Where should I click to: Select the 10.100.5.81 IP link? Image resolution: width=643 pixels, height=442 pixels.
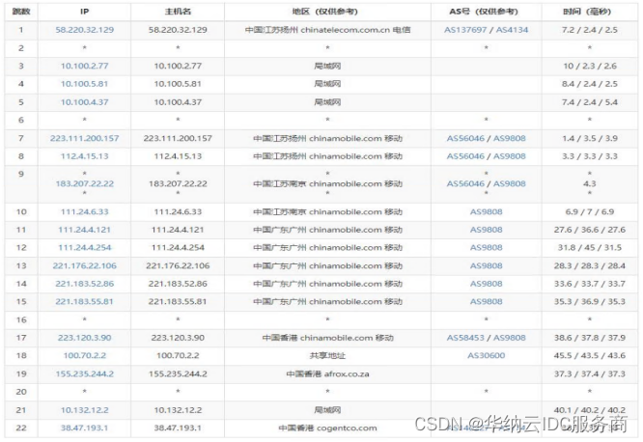tap(86, 84)
